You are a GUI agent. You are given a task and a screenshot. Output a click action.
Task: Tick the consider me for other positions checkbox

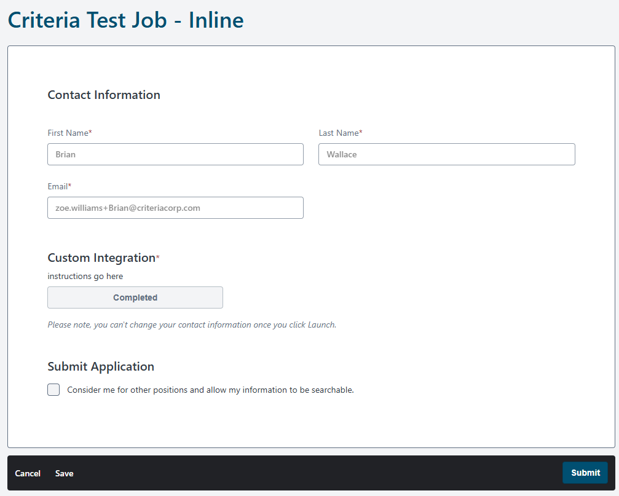[53, 390]
